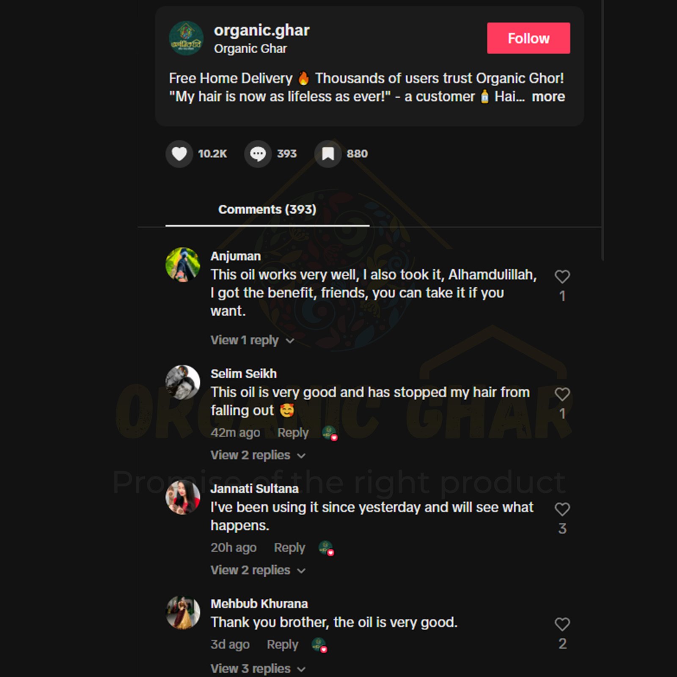Open comments via speech bubble icon

258,154
